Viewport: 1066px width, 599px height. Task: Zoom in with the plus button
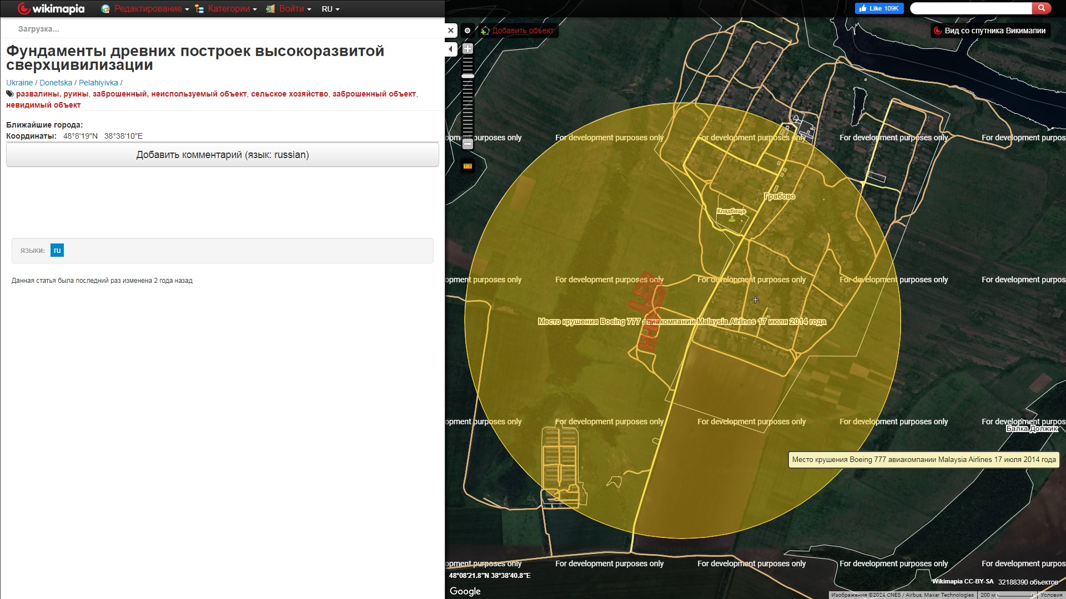coord(467,48)
